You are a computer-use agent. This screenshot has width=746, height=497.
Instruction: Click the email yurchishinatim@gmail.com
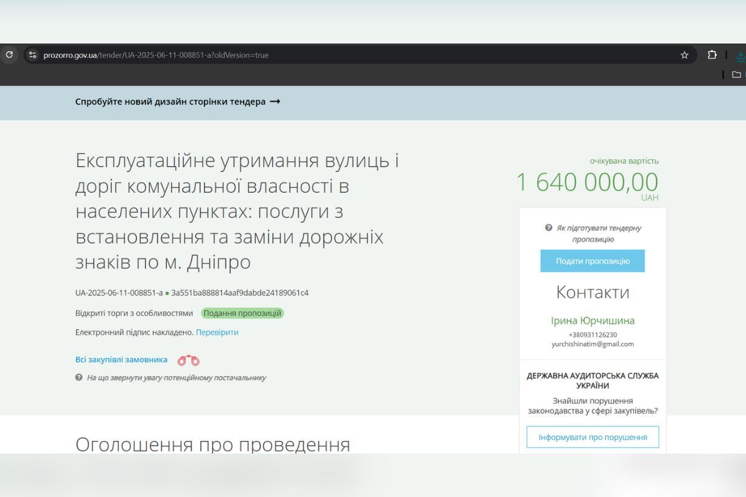pyautogui.click(x=592, y=344)
